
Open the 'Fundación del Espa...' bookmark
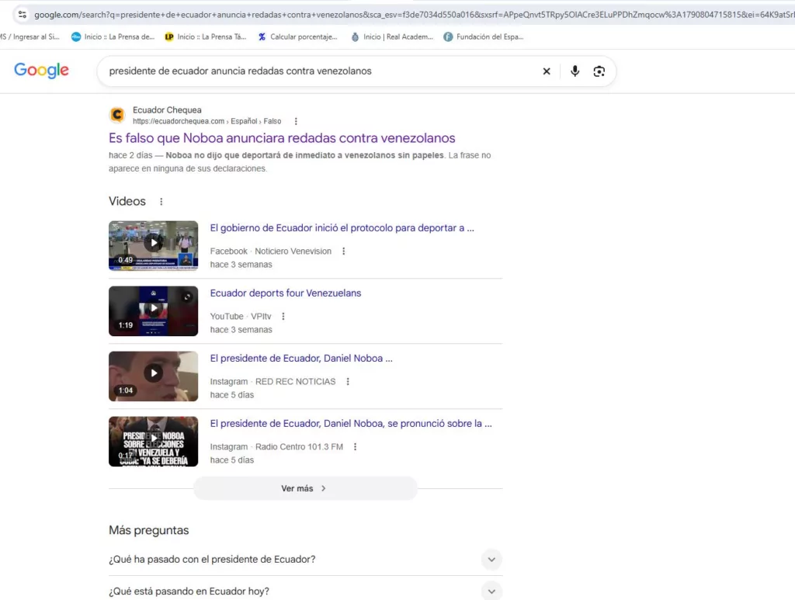(x=483, y=37)
